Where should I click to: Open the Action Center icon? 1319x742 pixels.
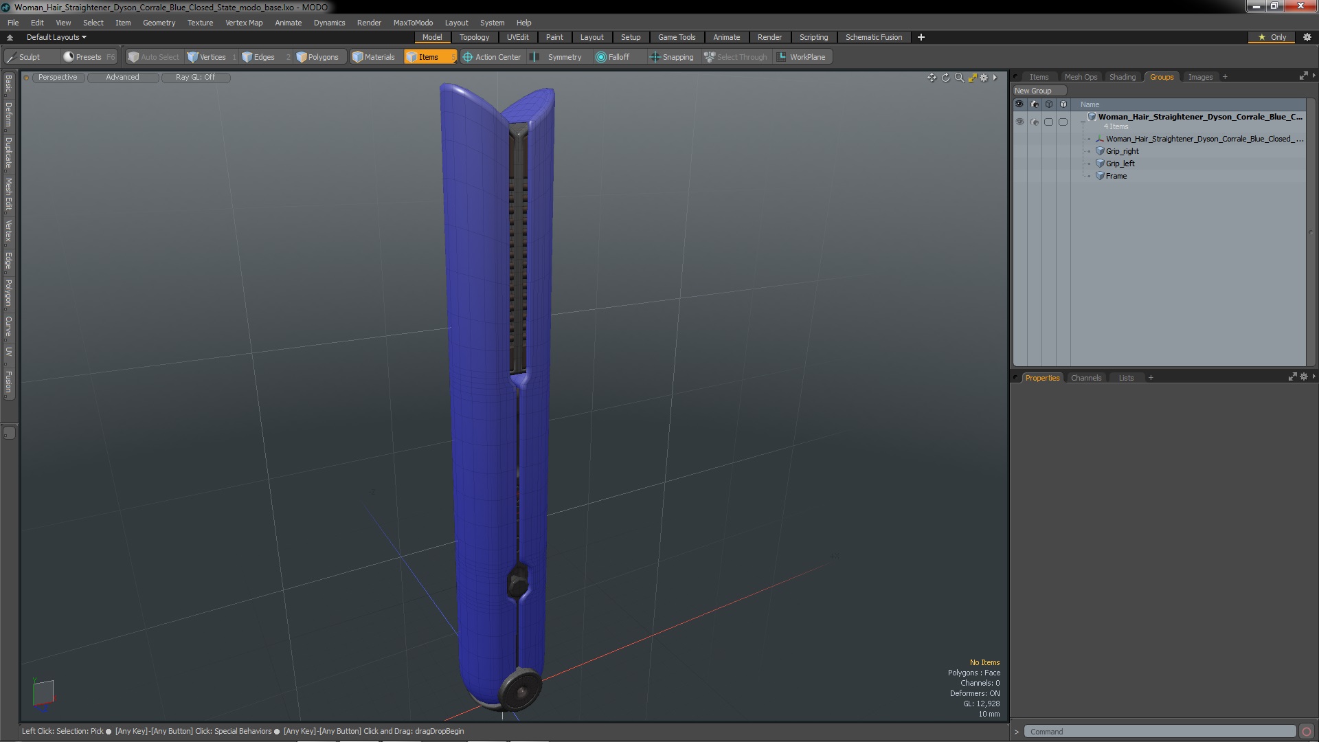468,57
